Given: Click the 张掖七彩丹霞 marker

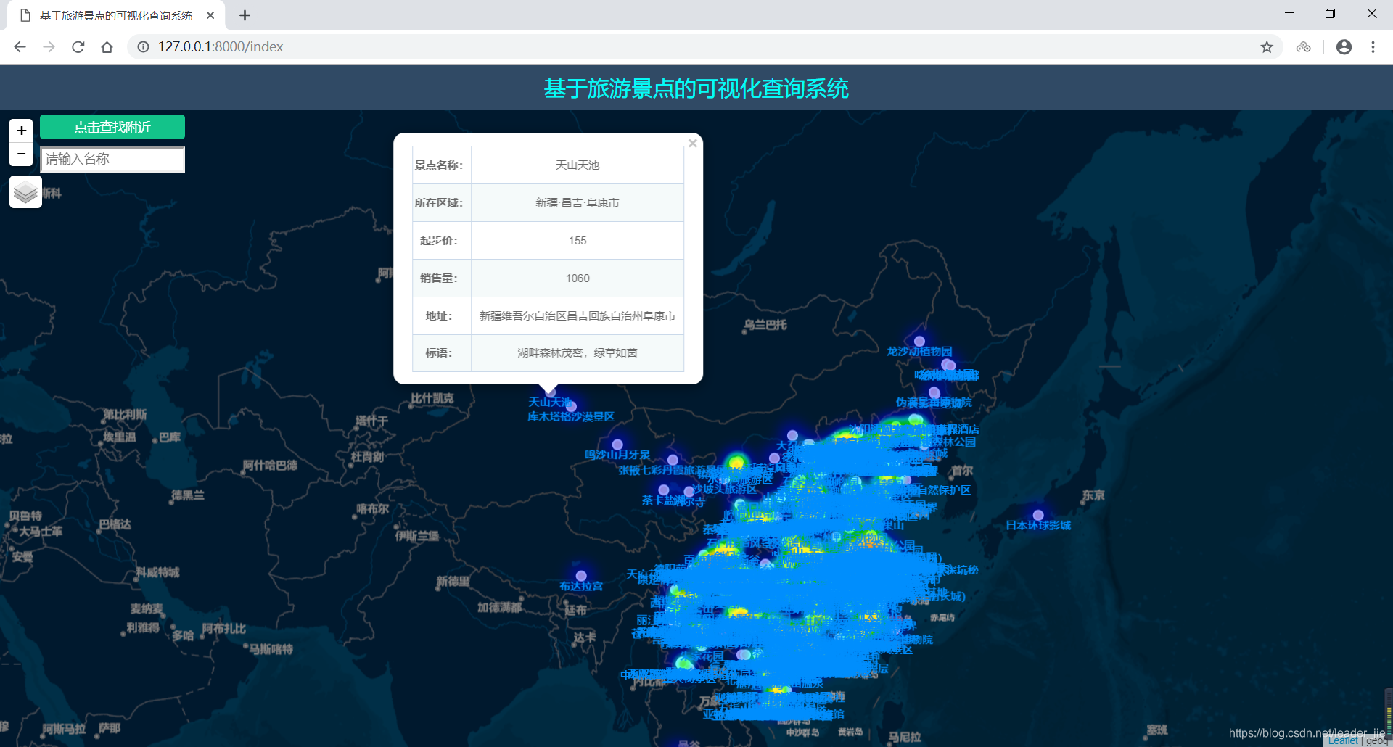Looking at the screenshot, I should (673, 460).
